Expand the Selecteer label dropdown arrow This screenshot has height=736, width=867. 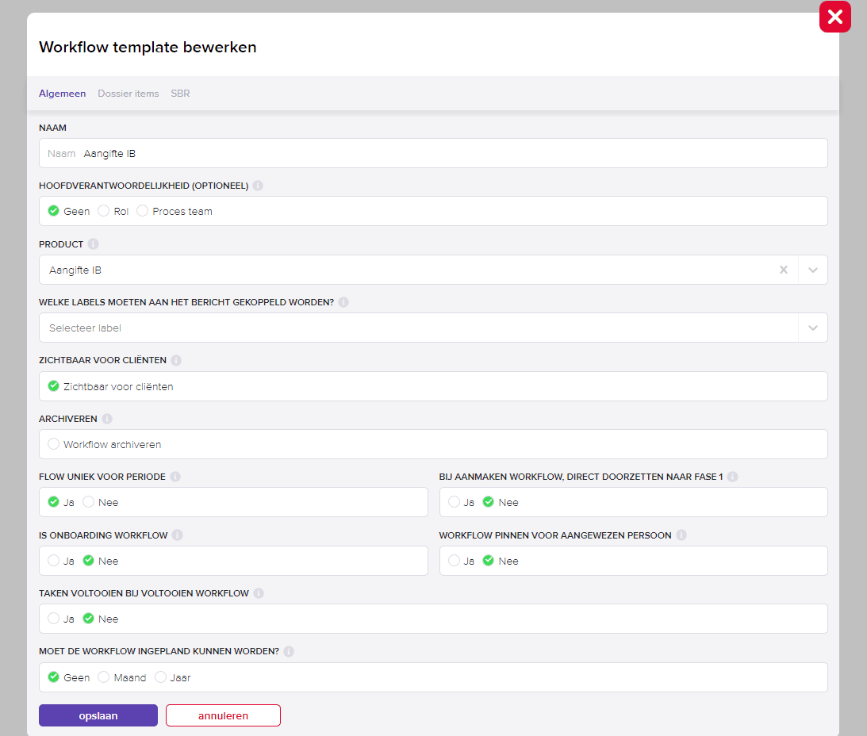[x=813, y=328]
